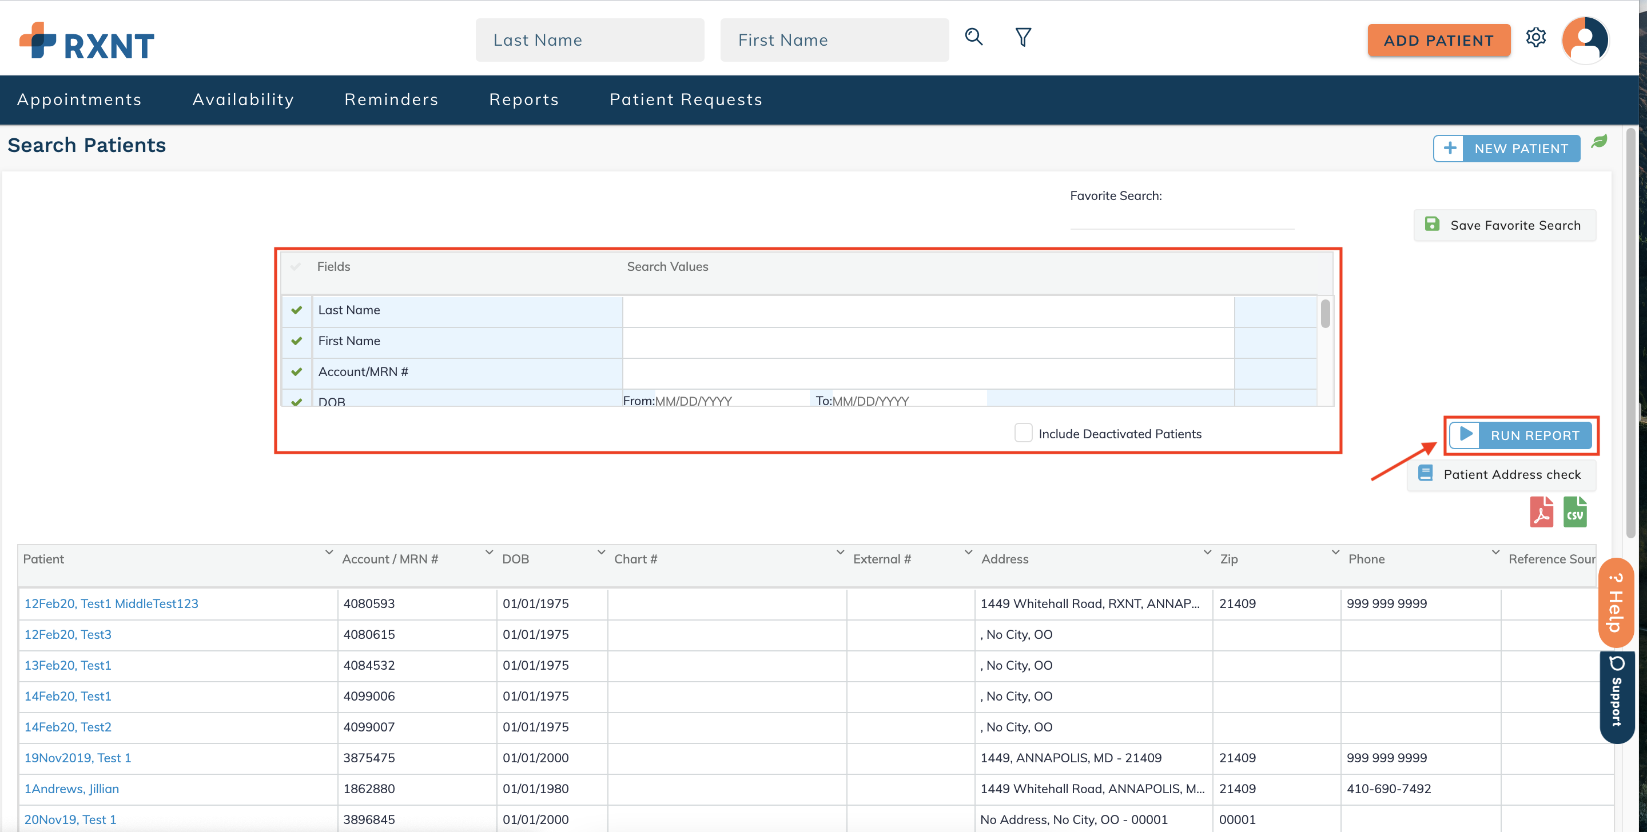The height and width of the screenshot is (832, 1647).
Task: Click the RUN REPORT button
Action: point(1521,435)
